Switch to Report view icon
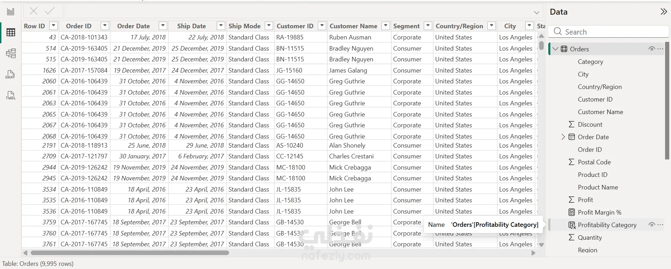 click(11, 12)
